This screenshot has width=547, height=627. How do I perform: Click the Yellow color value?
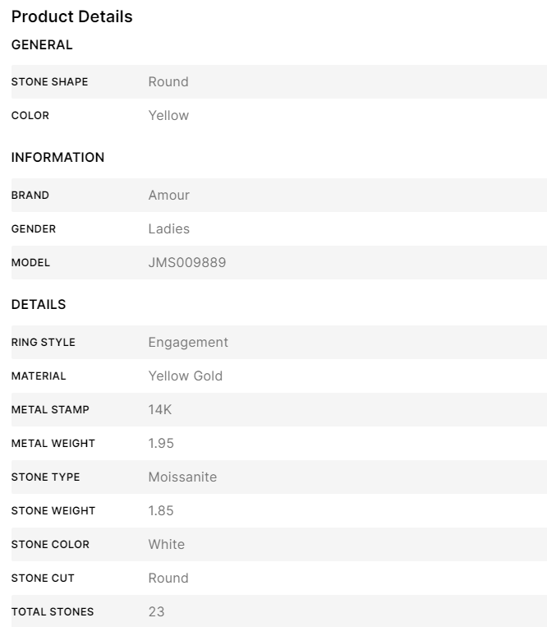click(168, 115)
